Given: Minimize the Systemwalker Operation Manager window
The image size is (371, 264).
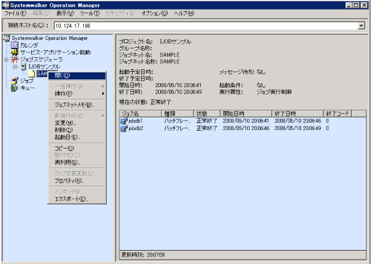Looking at the screenshot, I should 349,5.
